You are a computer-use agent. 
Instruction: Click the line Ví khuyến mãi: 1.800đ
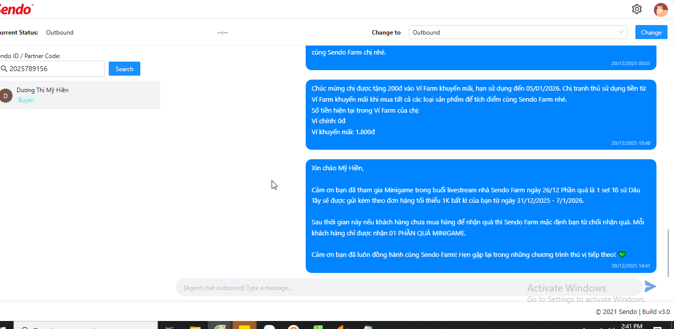click(x=343, y=132)
